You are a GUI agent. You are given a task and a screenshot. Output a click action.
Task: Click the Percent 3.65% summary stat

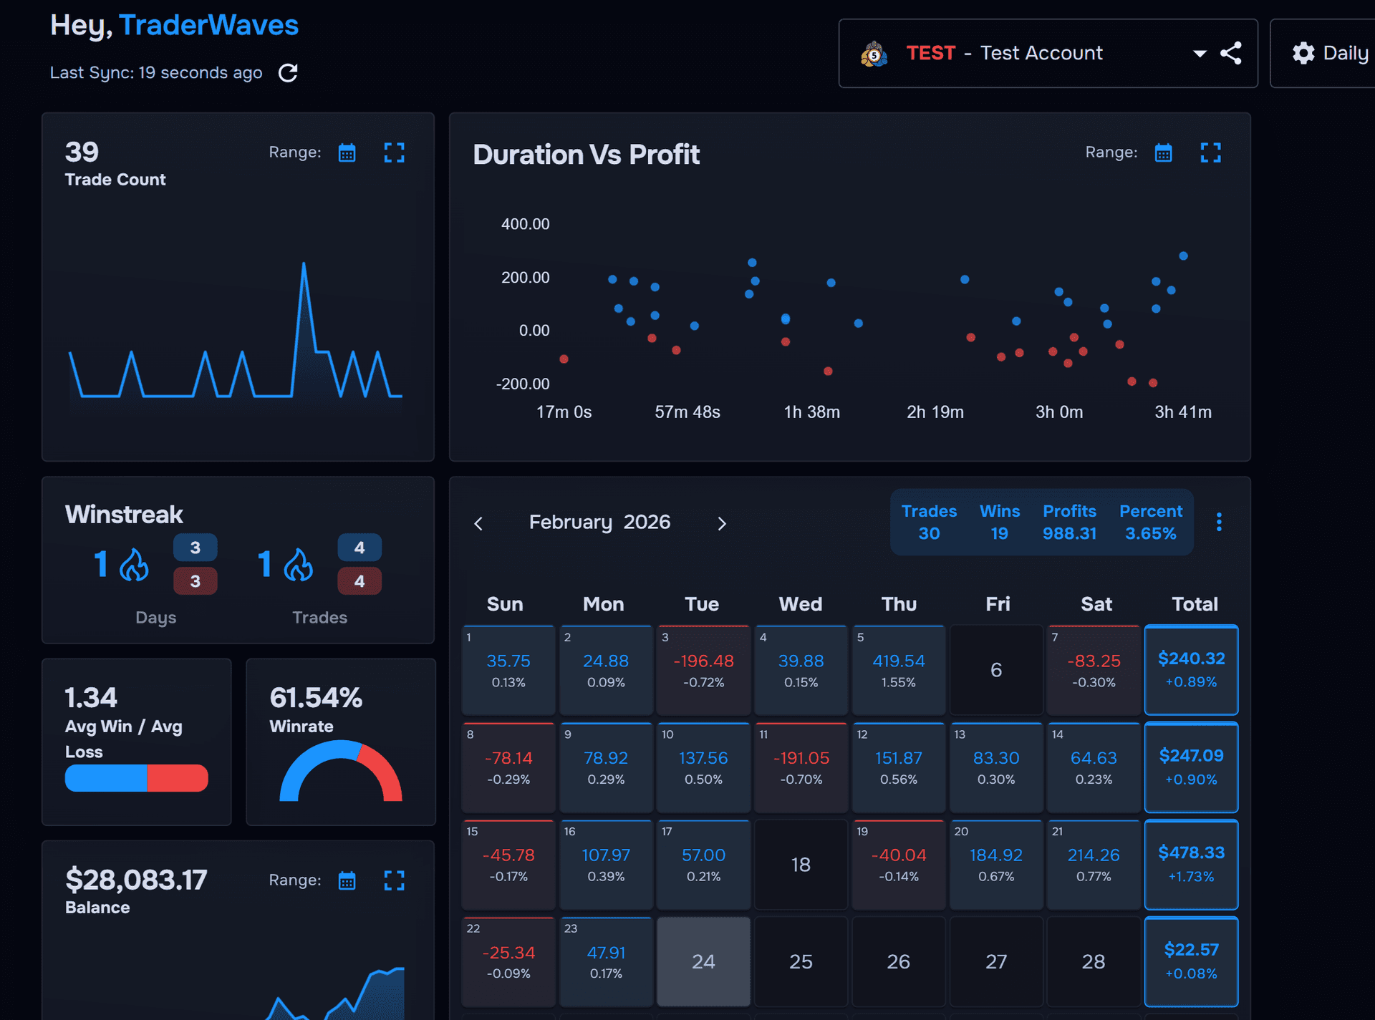pyautogui.click(x=1151, y=522)
